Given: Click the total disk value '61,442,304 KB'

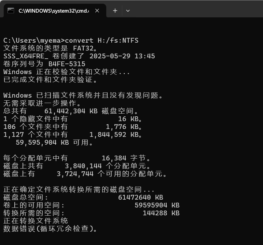Looking at the screenshot, I should (x=71, y=111).
